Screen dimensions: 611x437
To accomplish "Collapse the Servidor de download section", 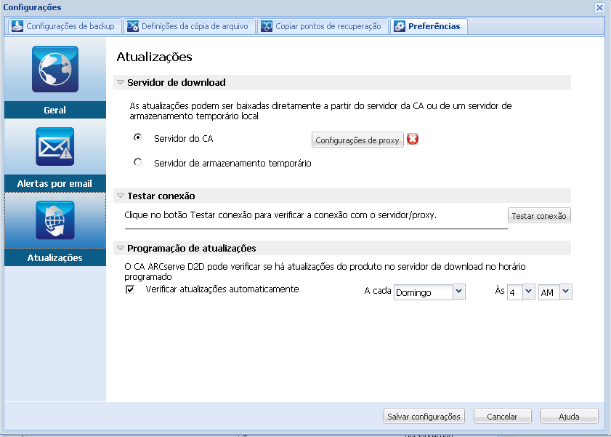I will (121, 82).
